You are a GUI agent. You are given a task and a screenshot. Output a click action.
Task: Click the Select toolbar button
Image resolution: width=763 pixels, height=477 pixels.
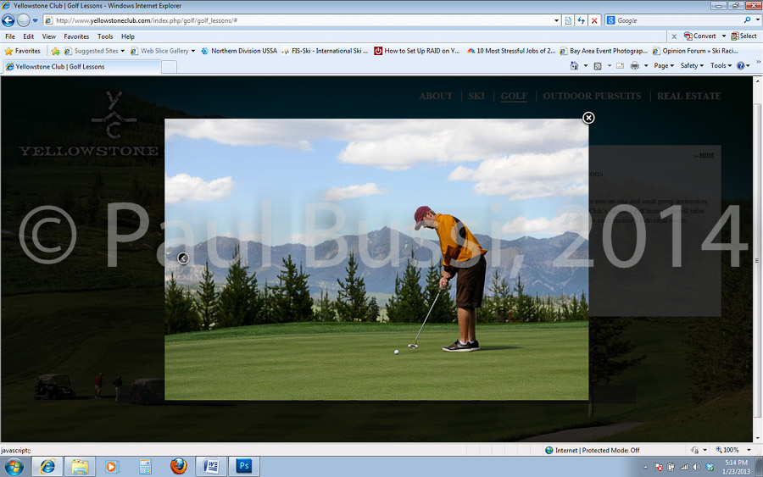(744, 36)
